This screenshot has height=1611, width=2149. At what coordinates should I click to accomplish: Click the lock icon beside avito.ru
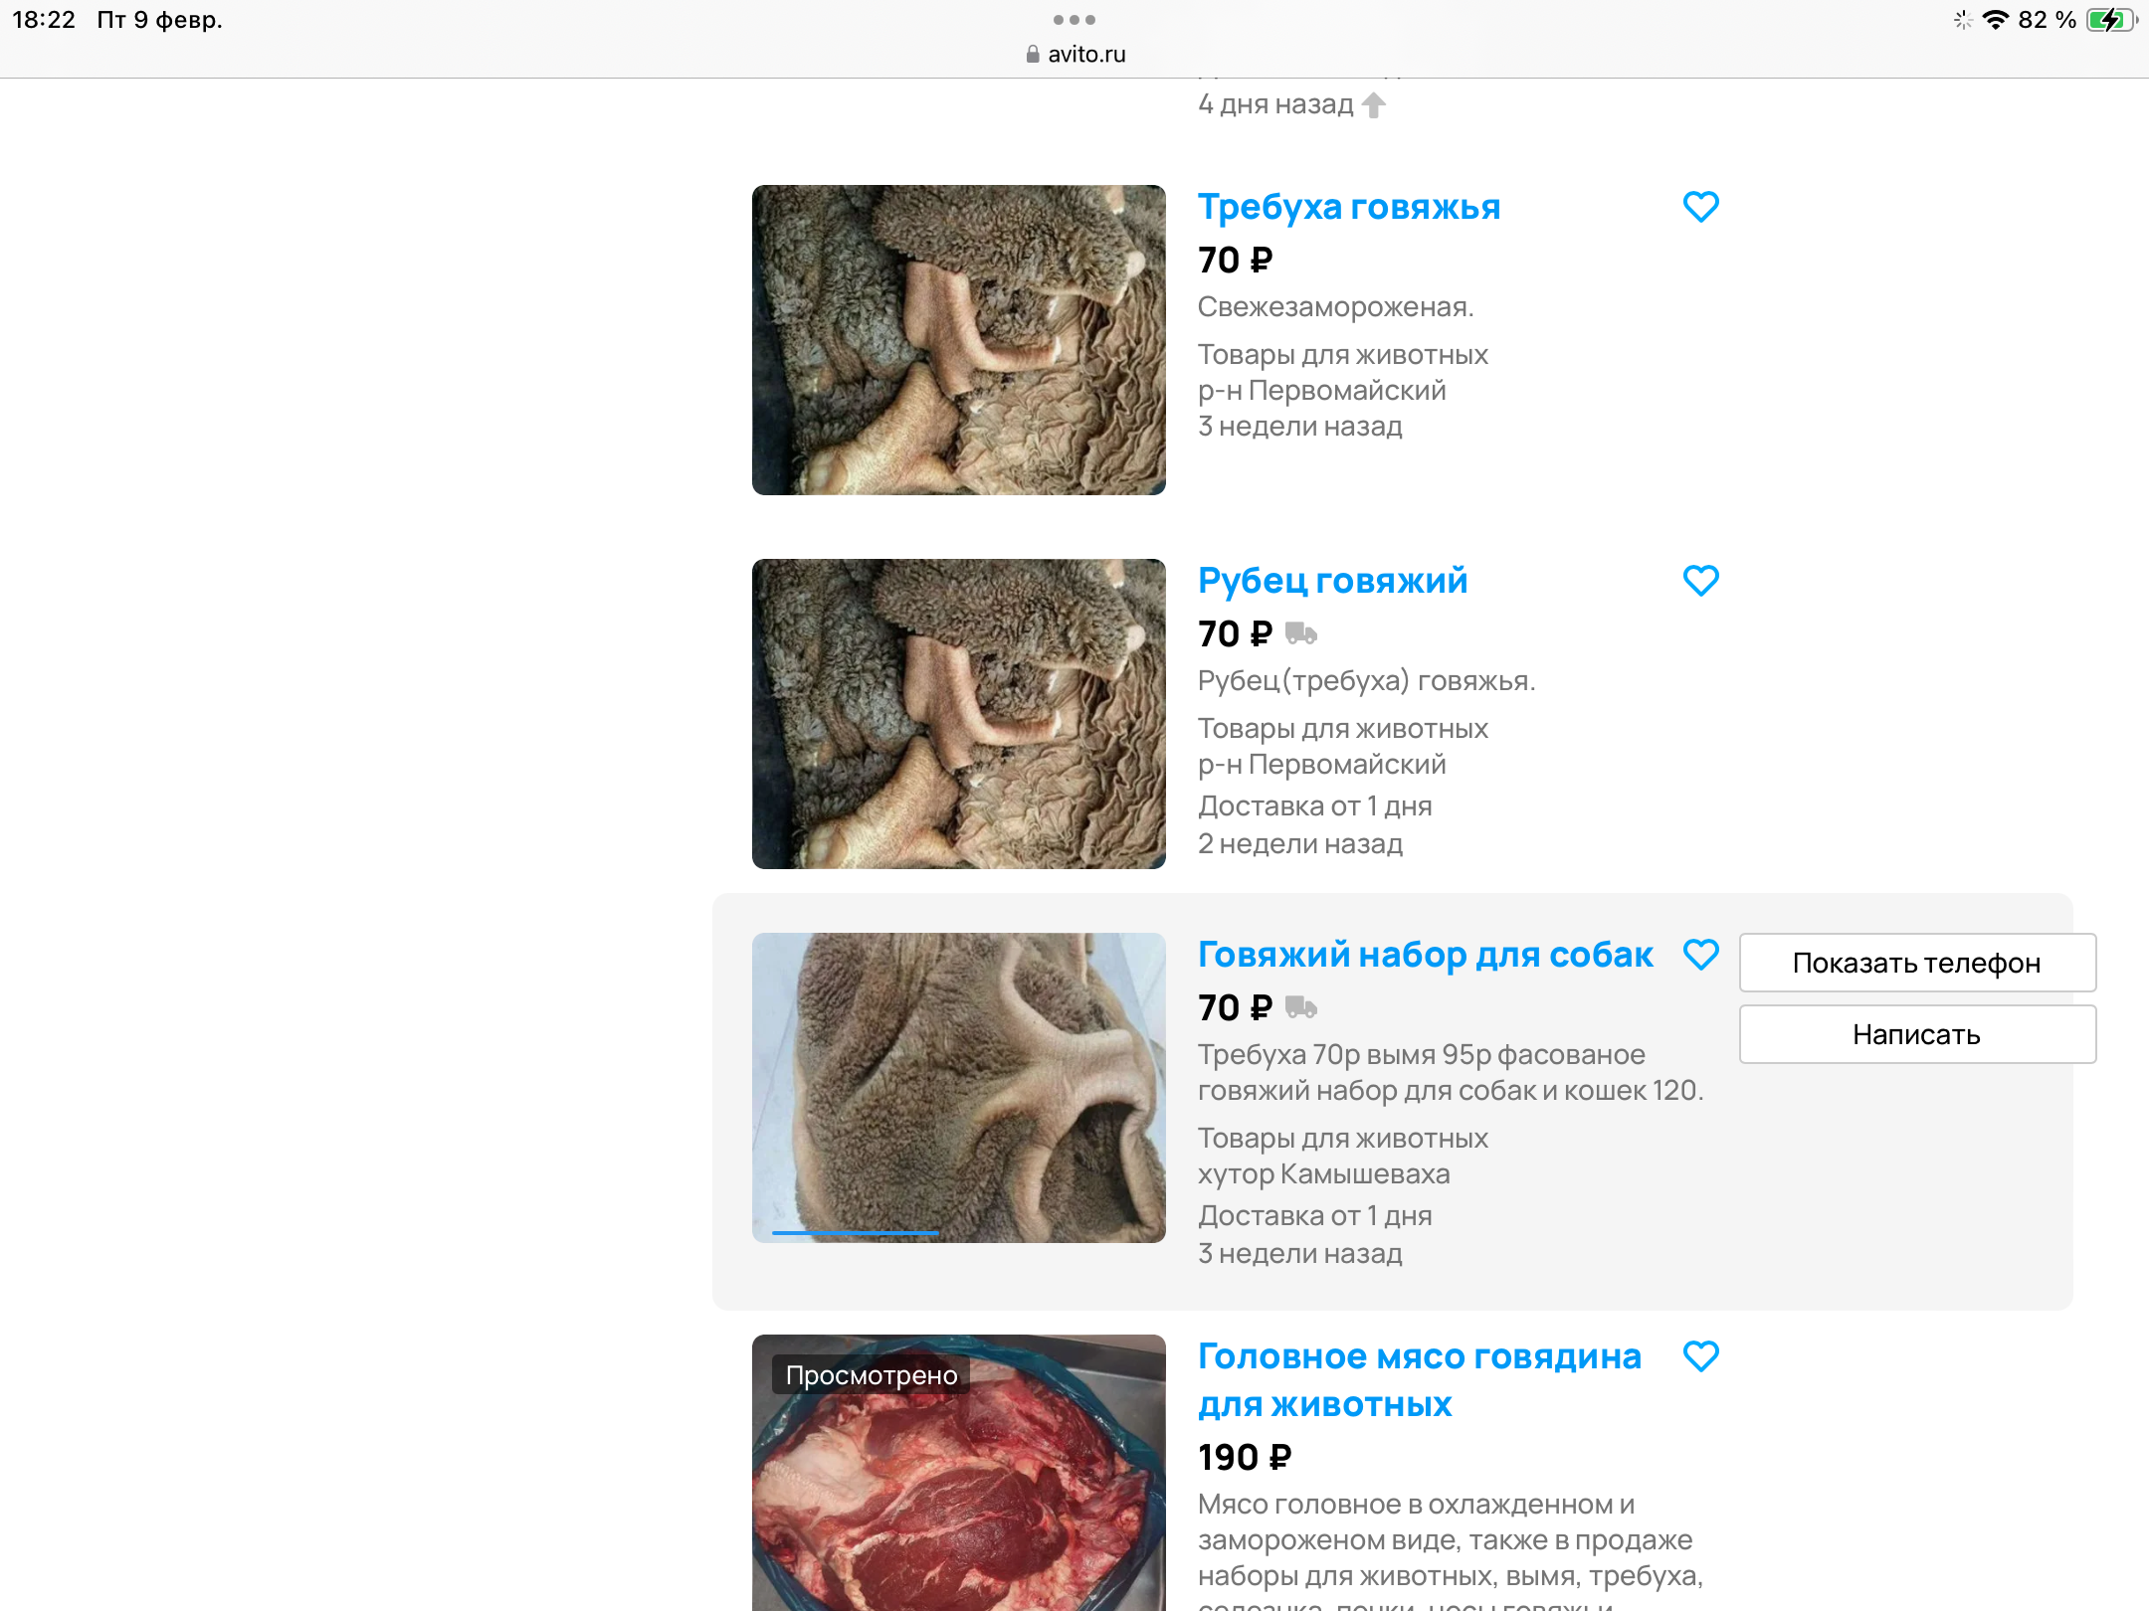tap(1033, 55)
